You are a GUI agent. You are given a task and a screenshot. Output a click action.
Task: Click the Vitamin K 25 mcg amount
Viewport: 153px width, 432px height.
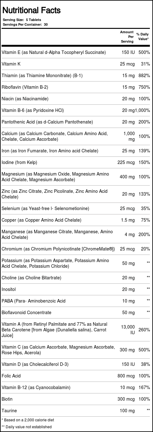pos(127,64)
